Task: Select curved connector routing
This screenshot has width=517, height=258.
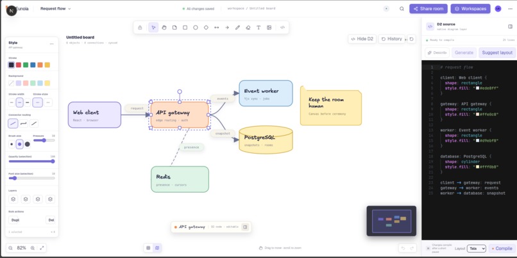Action: click(34, 124)
